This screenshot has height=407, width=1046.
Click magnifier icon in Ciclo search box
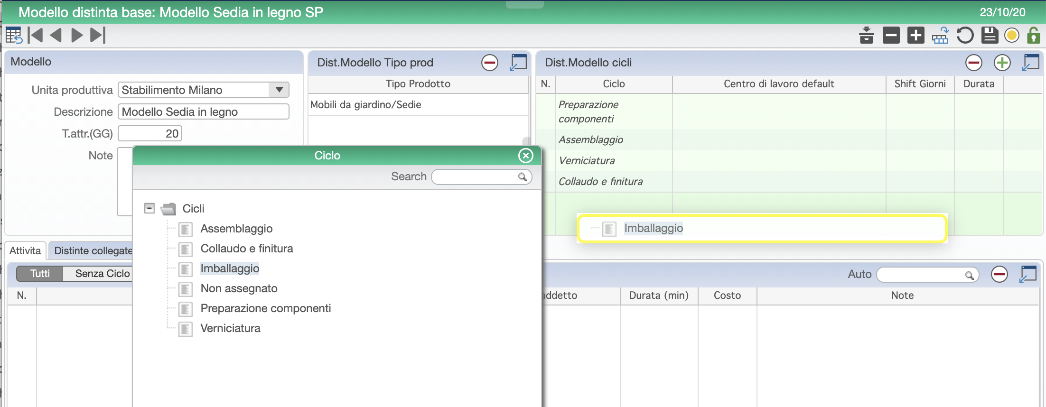(x=523, y=177)
